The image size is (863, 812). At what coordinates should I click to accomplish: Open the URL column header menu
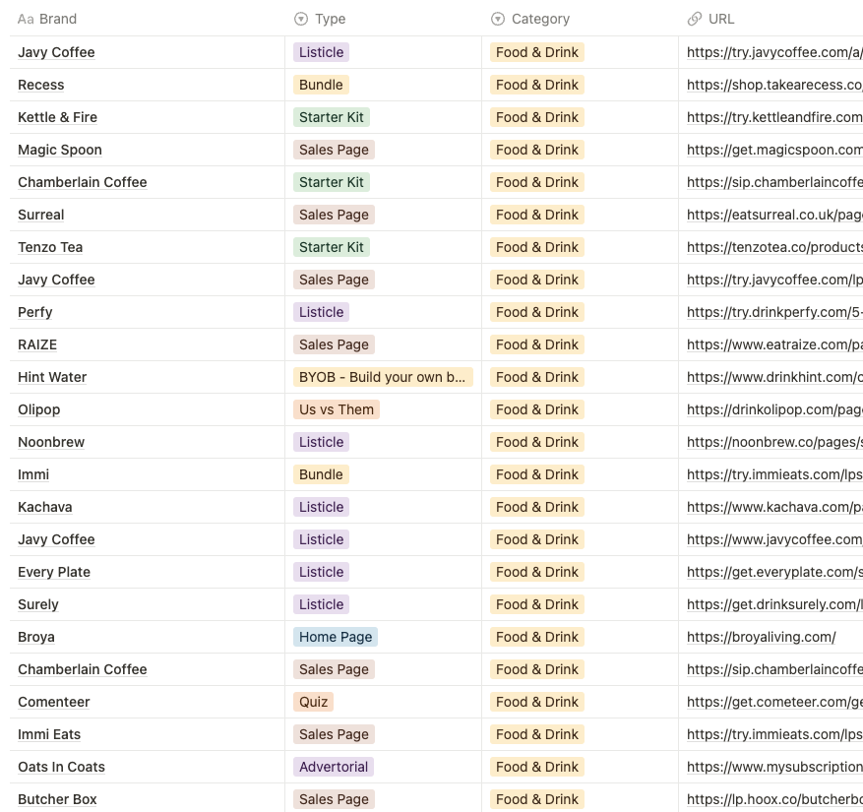(771, 19)
